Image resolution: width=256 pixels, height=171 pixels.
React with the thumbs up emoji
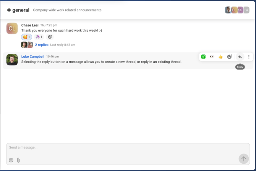coord(220,57)
